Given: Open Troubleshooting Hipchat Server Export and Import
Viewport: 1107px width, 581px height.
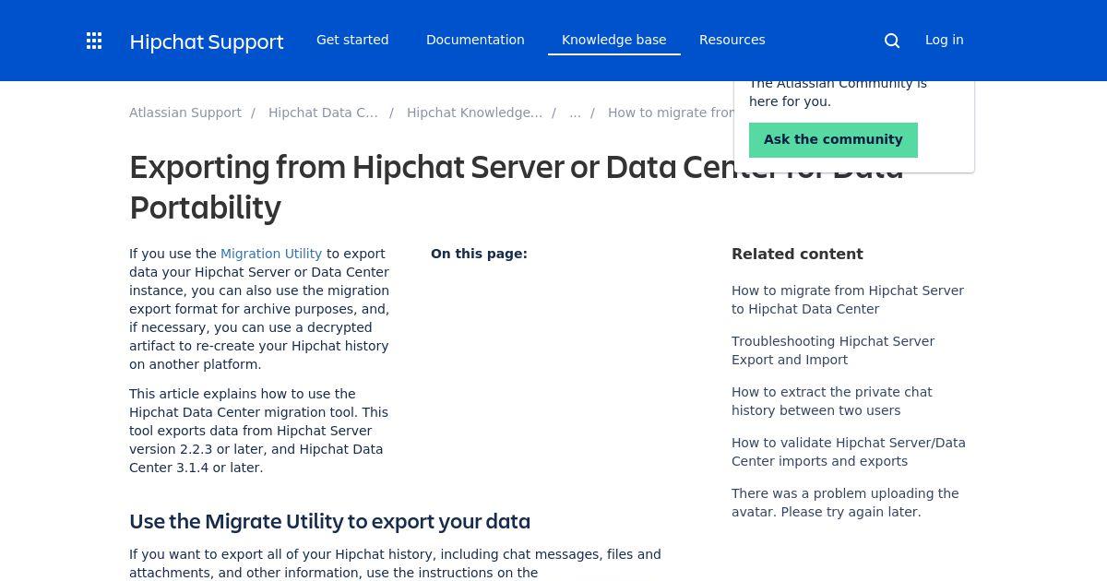Looking at the screenshot, I should pyautogui.click(x=833, y=350).
